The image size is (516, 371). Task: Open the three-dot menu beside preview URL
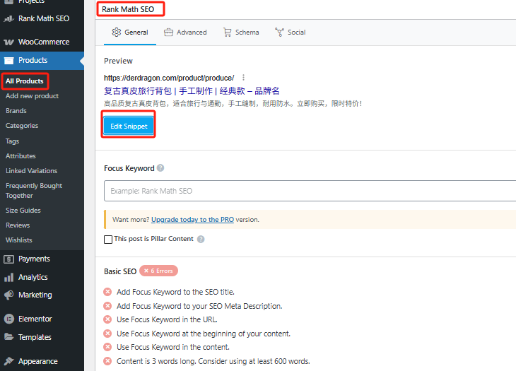pyautogui.click(x=243, y=78)
